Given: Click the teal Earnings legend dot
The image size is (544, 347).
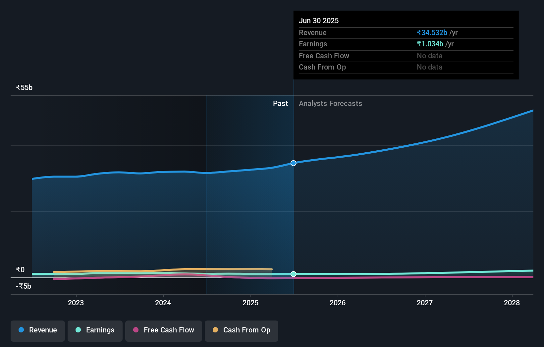Looking at the screenshot, I should click(78, 330).
